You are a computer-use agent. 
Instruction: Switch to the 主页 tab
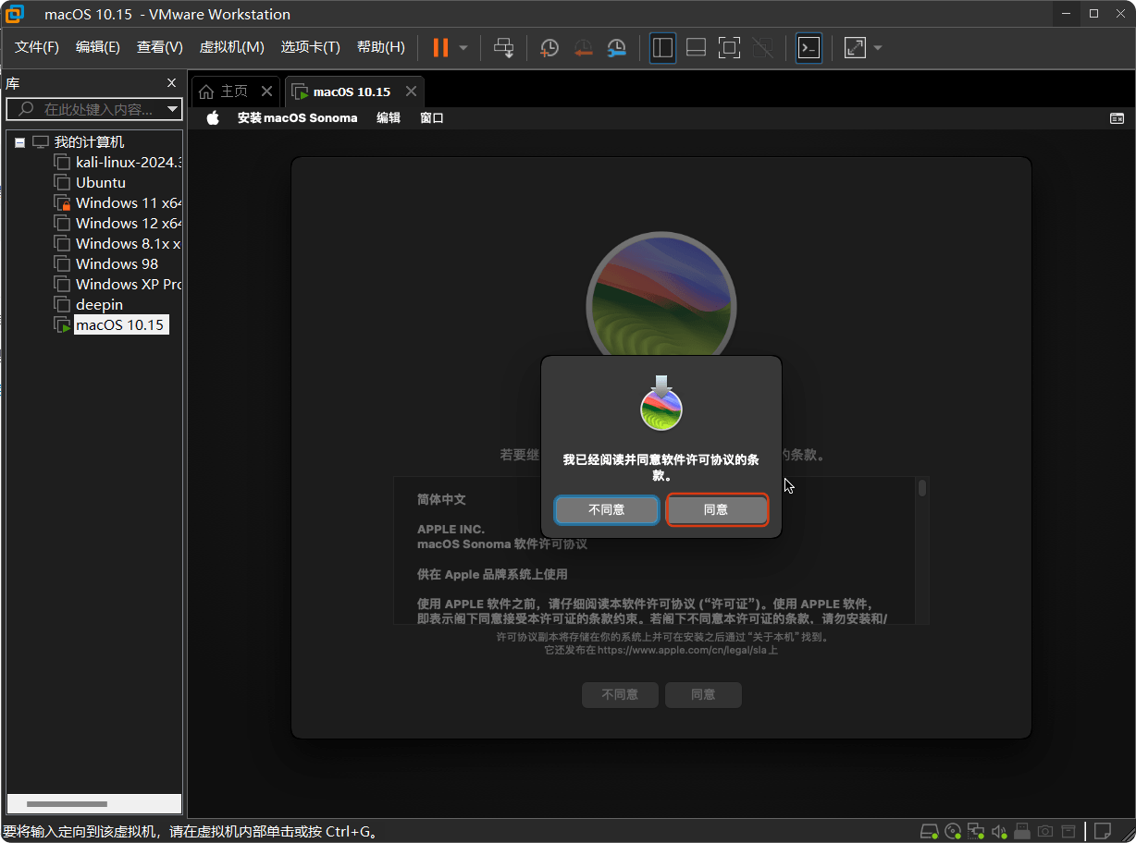coord(231,91)
